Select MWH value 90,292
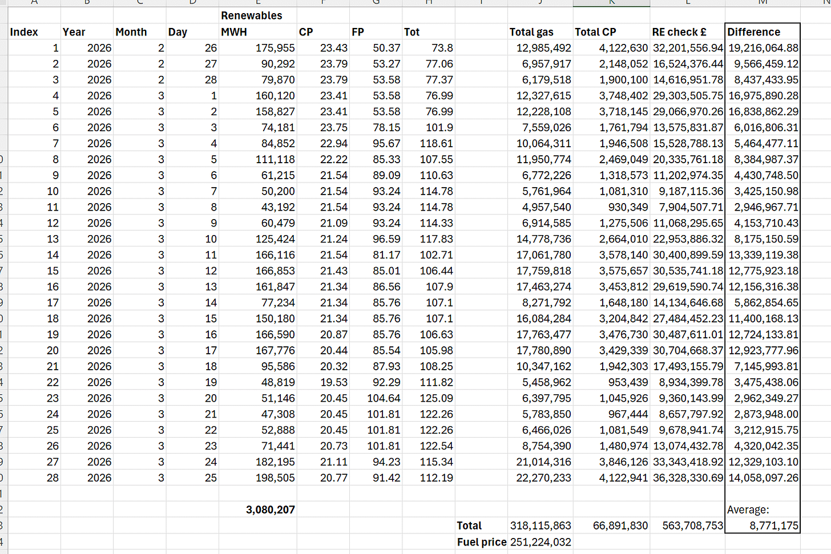The height and width of the screenshot is (554, 831). coord(258,64)
